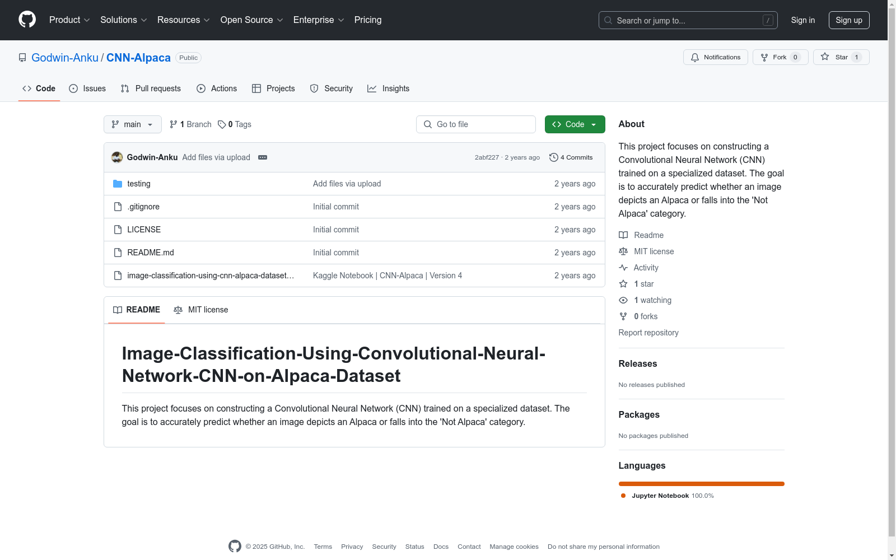
Task: Open the Docs footer link
Action: pos(441,547)
